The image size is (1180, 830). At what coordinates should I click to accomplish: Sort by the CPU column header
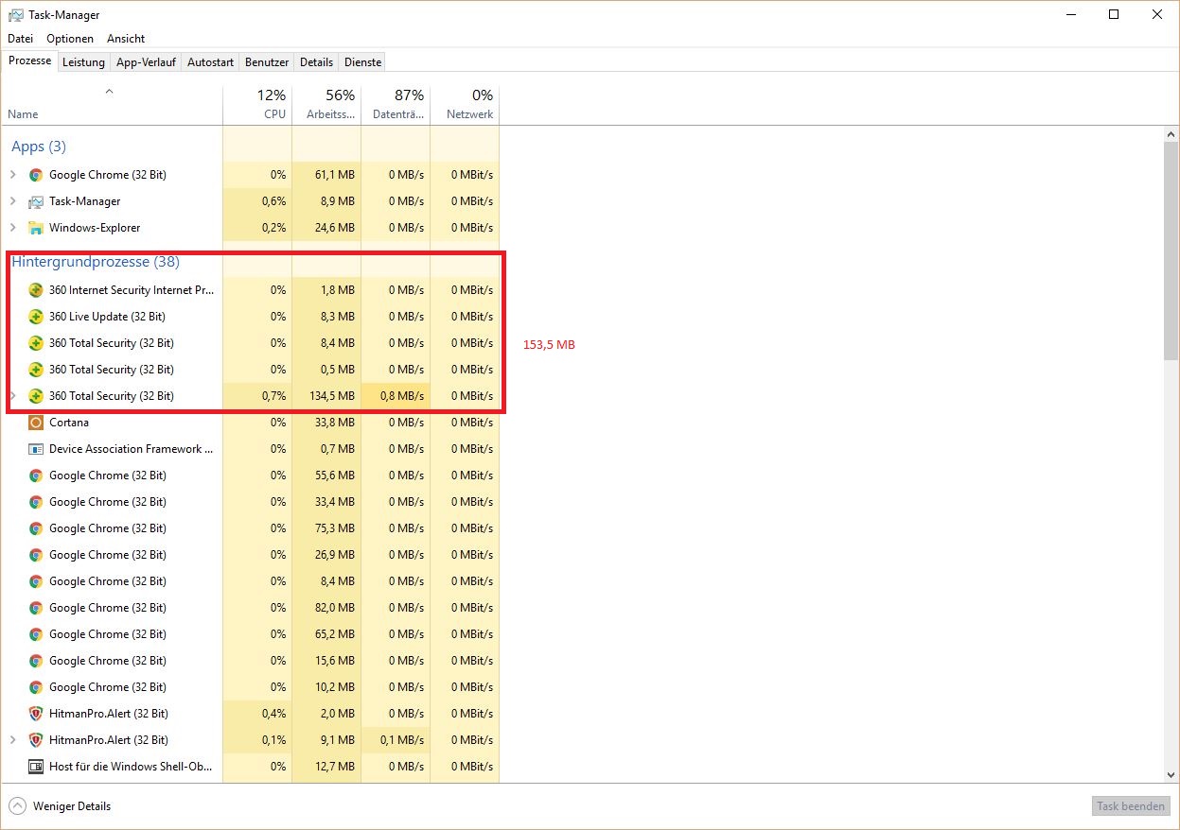pyautogui.click(x=257, y=105)
